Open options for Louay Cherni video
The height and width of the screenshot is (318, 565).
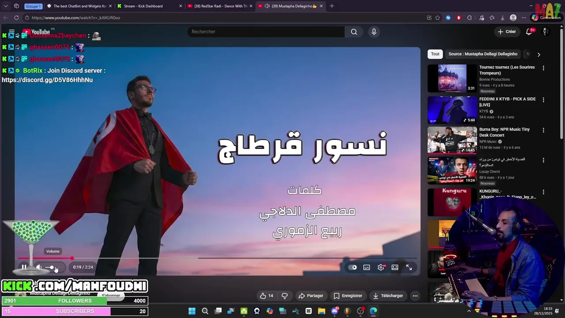pyautogui.click(x=543, y=160)
